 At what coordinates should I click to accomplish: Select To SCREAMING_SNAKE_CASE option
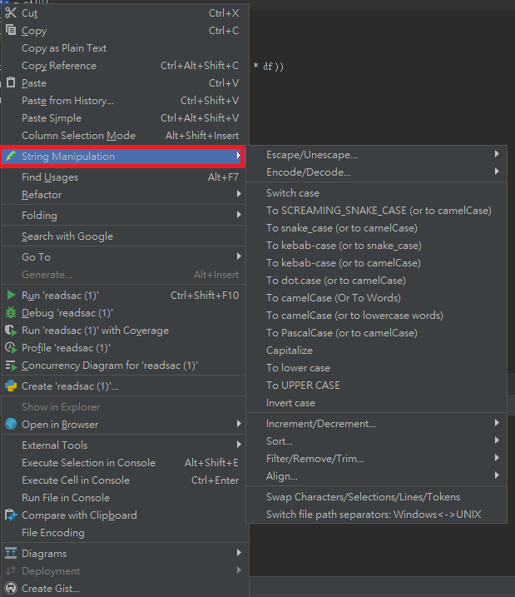[379, 211]
